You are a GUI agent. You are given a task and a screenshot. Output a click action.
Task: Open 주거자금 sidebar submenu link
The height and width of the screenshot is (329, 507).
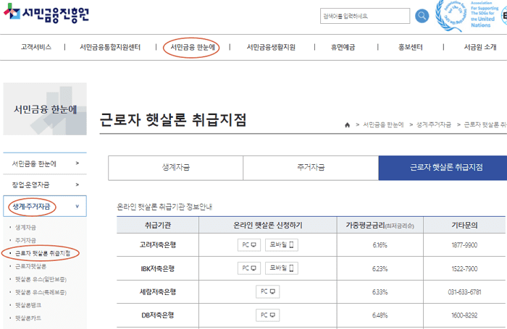(x=25, y=241)
